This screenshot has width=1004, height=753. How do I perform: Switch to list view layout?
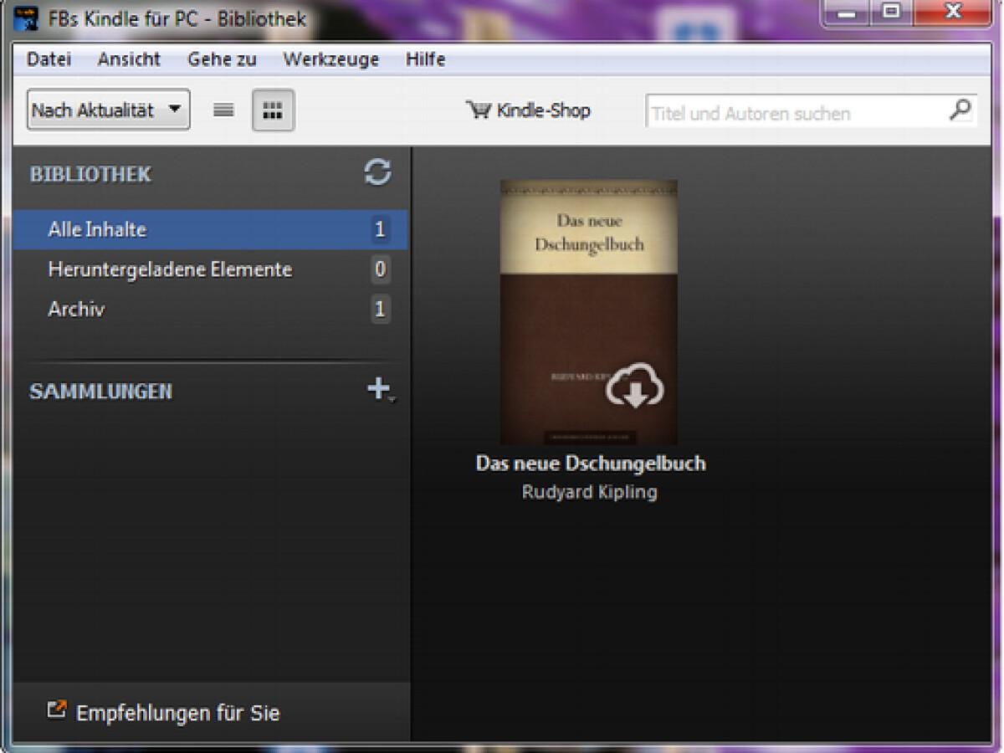(x=223, y=110)
